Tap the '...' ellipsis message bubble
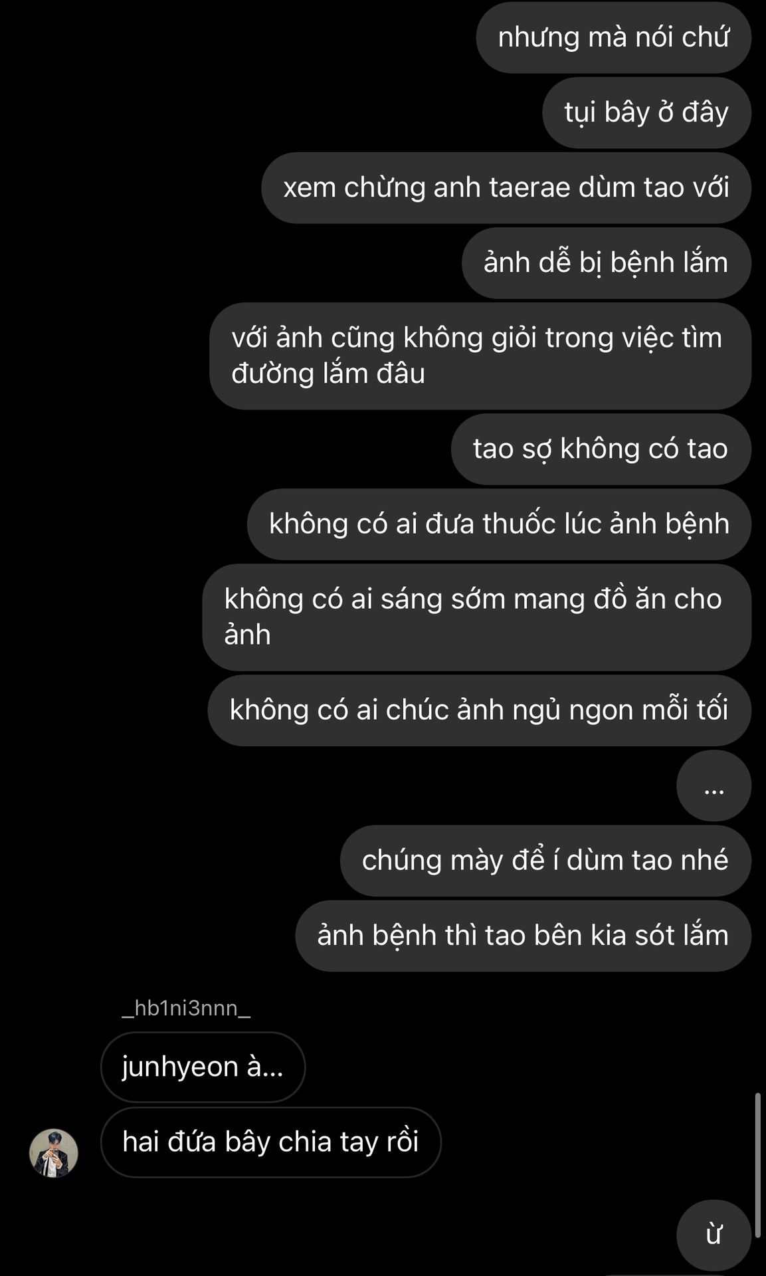 click(x=714, y=785)
